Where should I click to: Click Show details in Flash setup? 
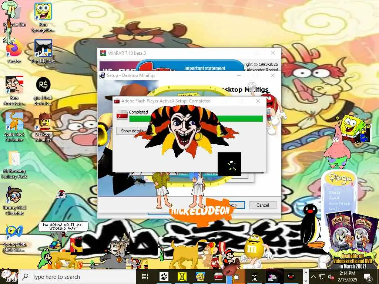(132, 131)
